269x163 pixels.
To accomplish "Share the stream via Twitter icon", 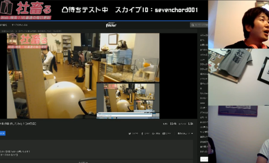I will click(132, 133).
